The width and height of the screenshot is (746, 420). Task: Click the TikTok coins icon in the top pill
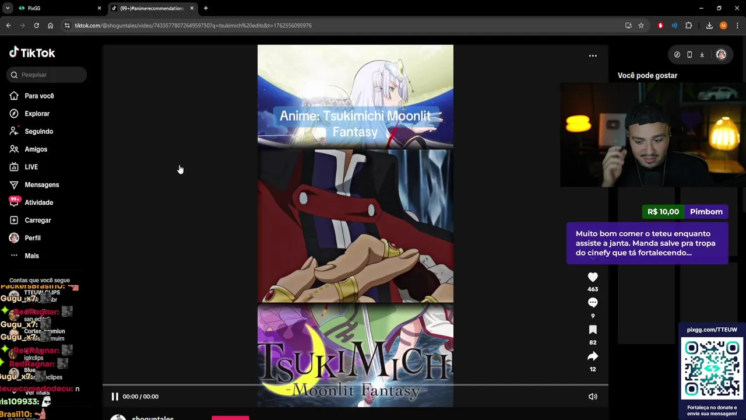677,54
